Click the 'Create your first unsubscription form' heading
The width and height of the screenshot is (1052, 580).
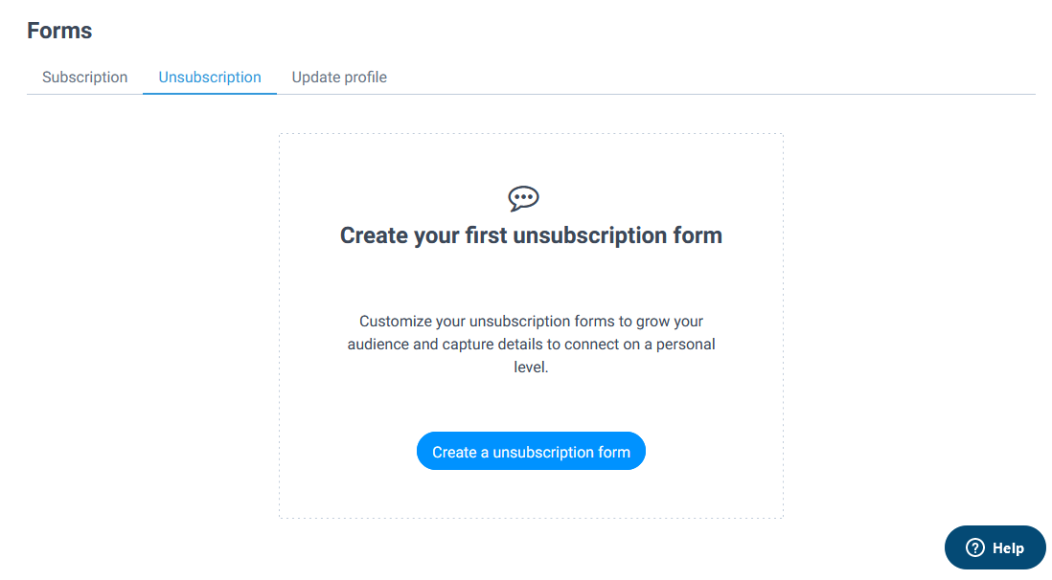(531, 235)
